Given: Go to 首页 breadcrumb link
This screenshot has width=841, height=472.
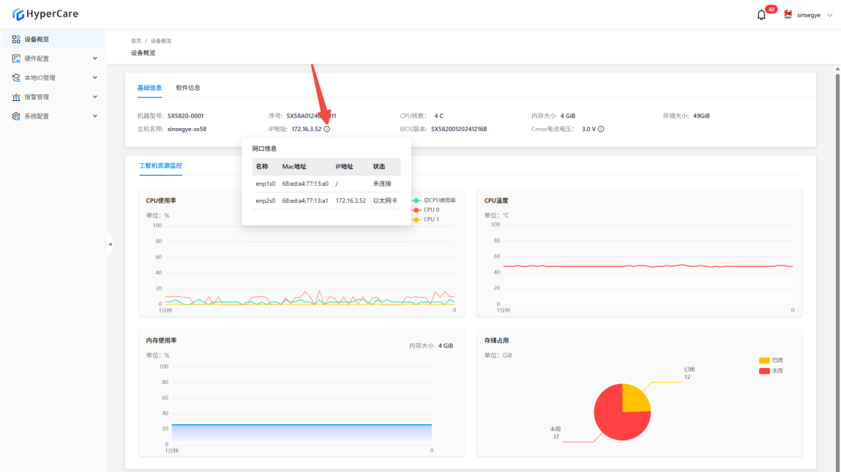Looking at the screenshot, I should 136,41.
